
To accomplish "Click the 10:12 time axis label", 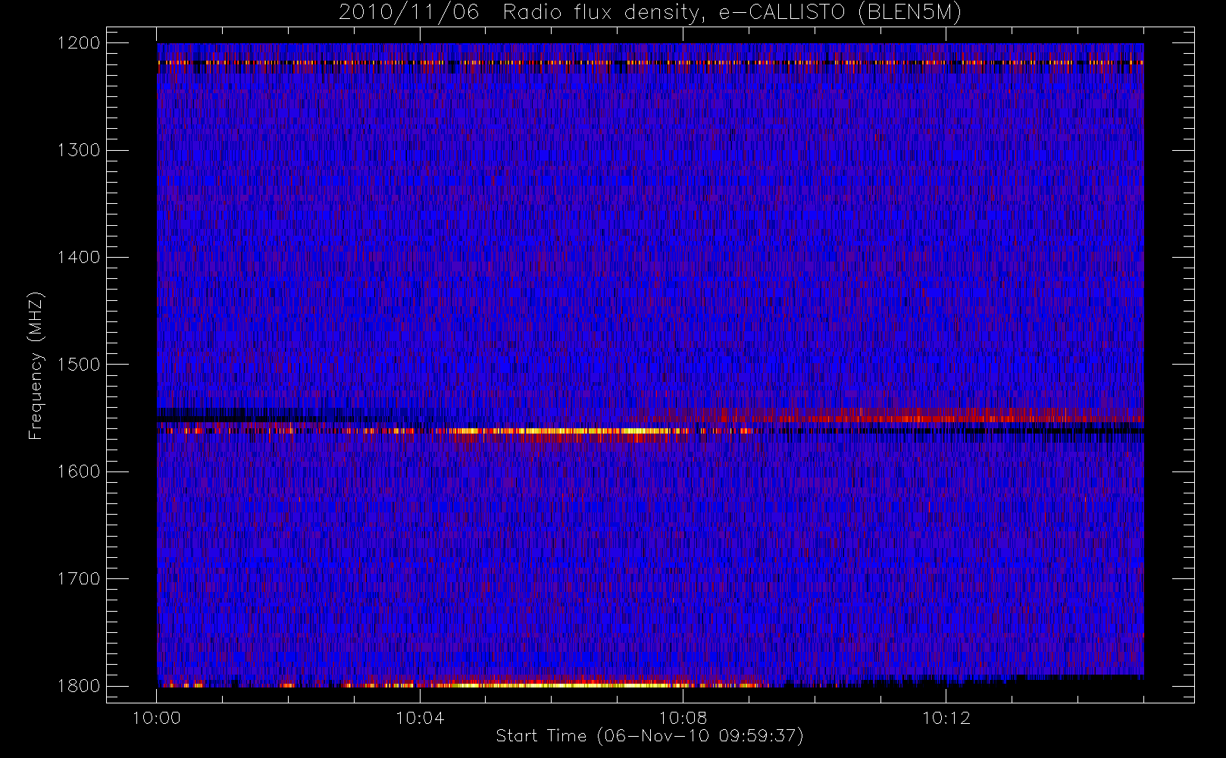I will click(x=946, y=718).
